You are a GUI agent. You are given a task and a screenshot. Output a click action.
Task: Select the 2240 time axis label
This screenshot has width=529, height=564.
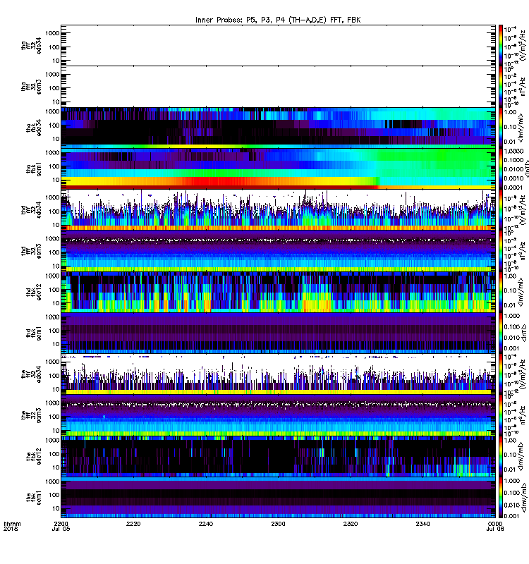[x=205, y=524]
